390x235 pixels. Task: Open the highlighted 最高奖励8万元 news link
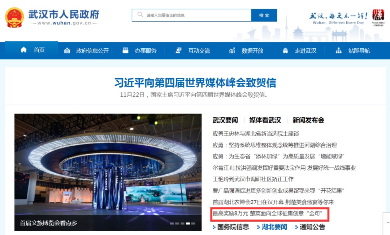pos(270,213)
